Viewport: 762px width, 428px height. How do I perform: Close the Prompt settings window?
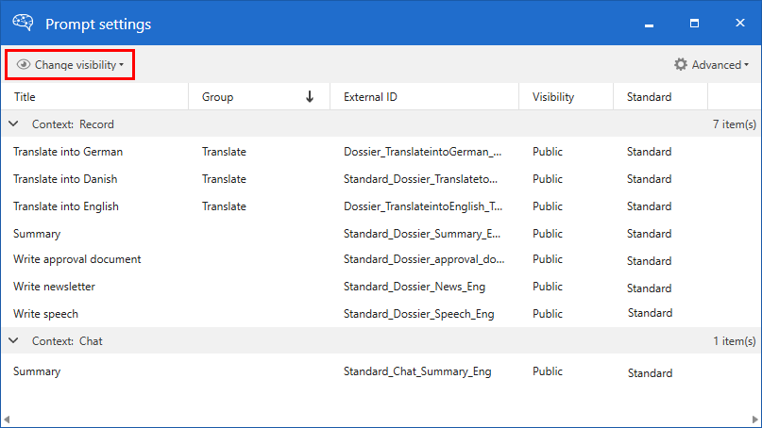[x=739, y=24]
